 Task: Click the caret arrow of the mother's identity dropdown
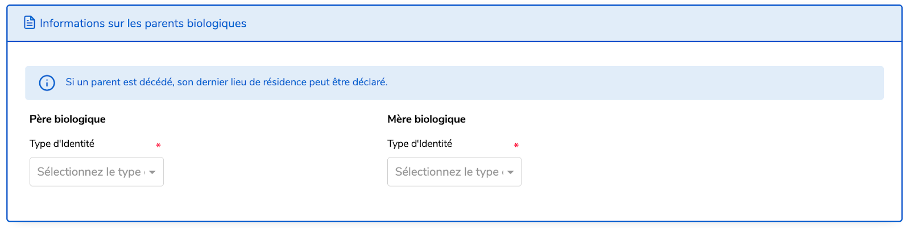point(510,172)
